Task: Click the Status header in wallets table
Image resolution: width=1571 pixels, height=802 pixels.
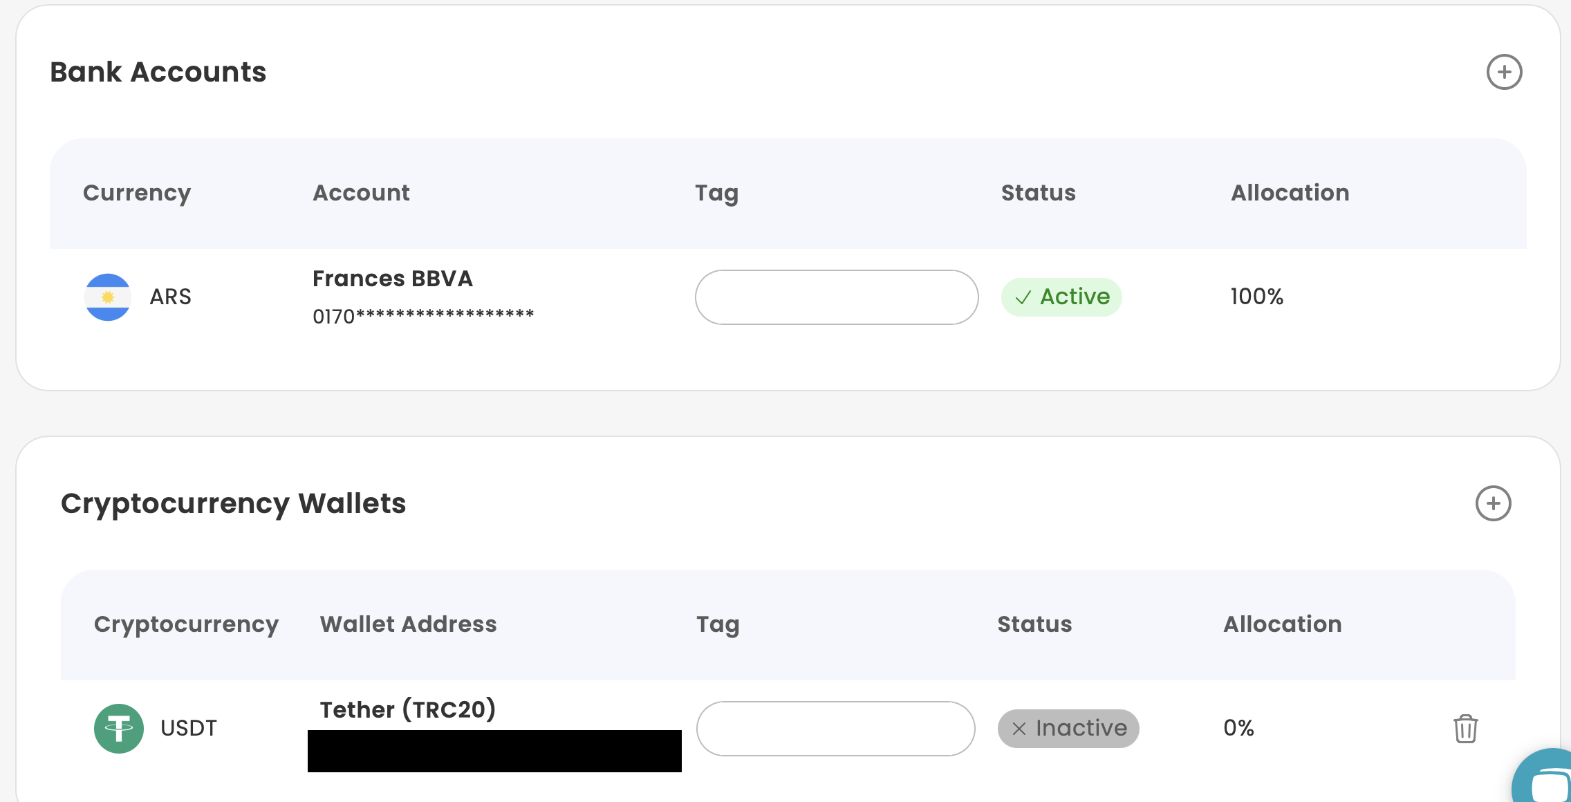Action: tap(1034, 624)
